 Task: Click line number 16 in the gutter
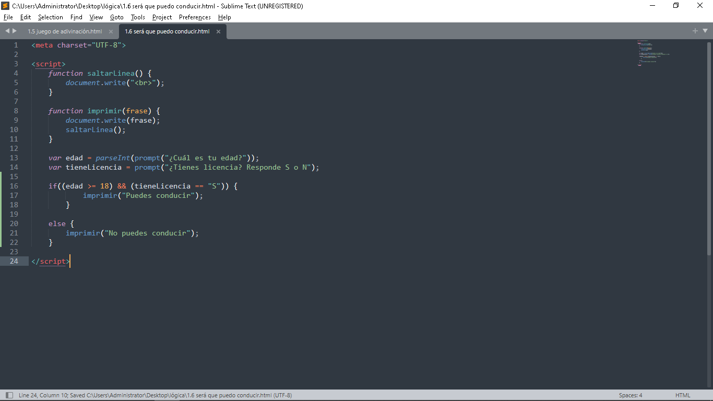(x=14, y=186)
